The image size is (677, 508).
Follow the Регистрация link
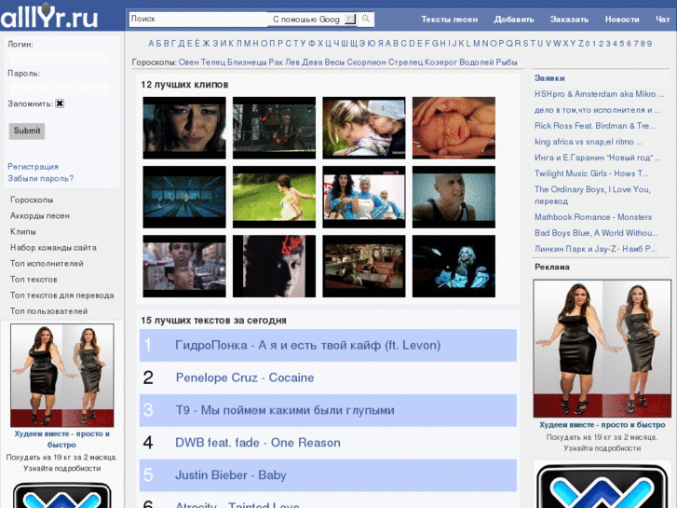[33, 167]
